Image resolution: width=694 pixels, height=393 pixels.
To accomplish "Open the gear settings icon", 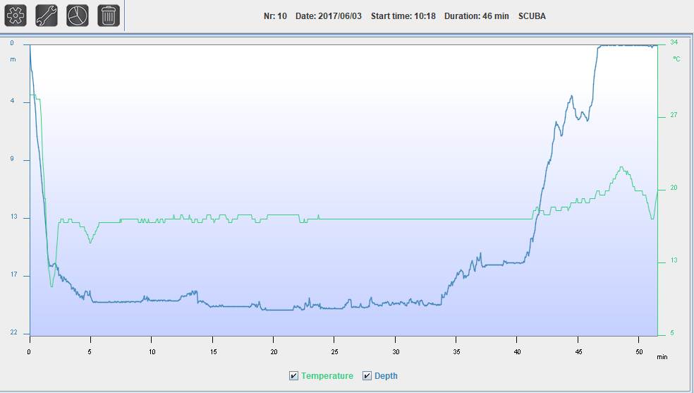I will click(x=16, y=16).
